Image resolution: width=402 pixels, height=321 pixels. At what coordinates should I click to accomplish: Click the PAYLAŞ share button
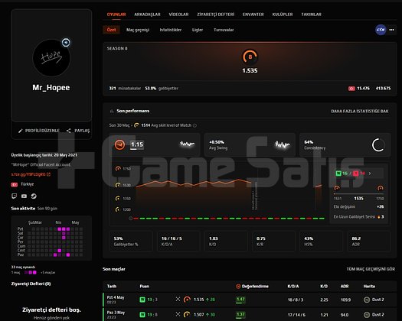click(78, 131)
